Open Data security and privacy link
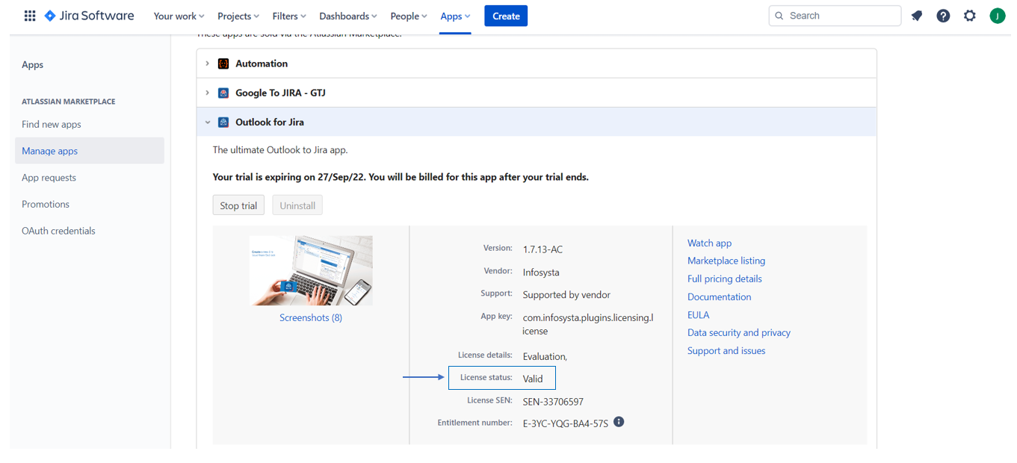Viewport: 1017px width, 463px height. pyautogui.click(x=739, y=332)
